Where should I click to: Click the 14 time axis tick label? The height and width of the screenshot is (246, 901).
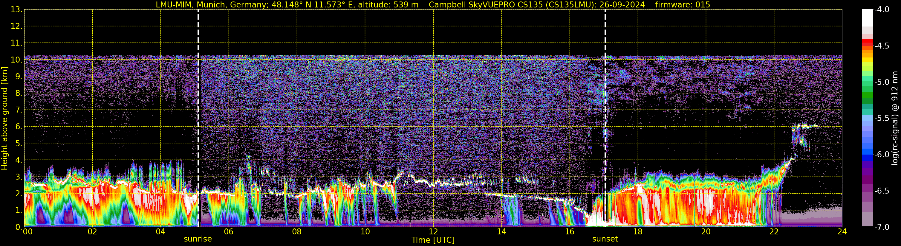[x=501, y=232]
